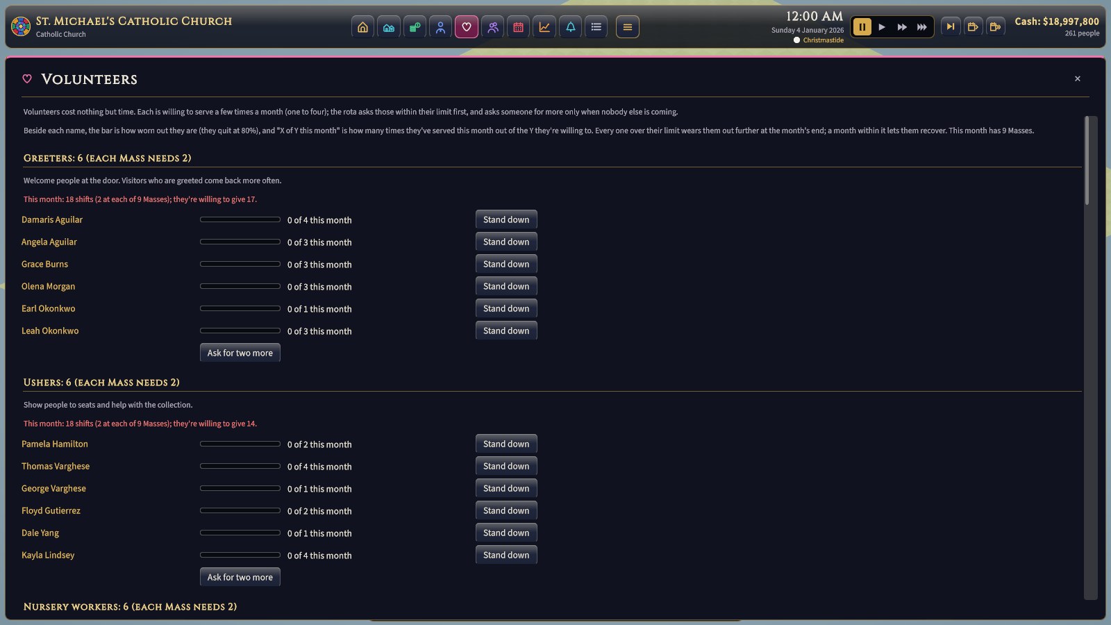Click the skip-to-next step icon

tap(951, 27)
